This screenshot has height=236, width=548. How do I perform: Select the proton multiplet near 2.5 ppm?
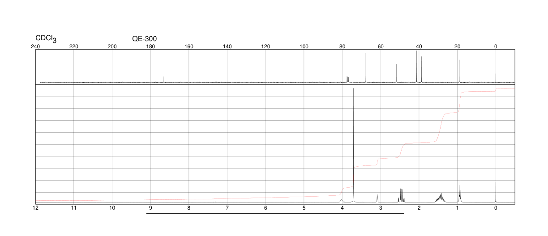click(x=401, y=195)
